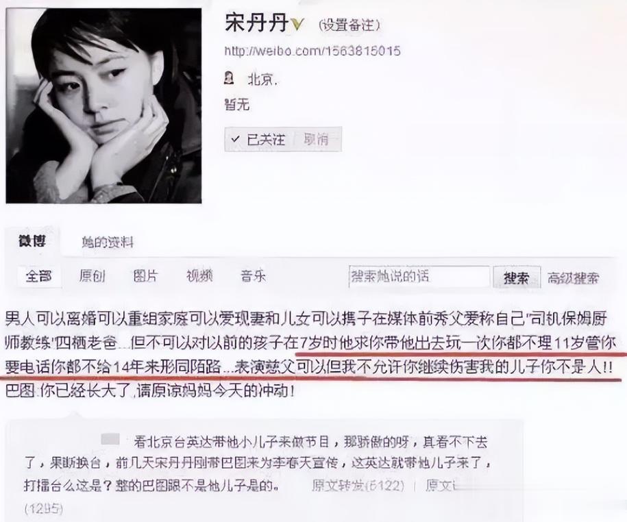Viewport: 627px width, 522px height.
Task: Click 取消 to unfollow
Action: pos(316,139)
